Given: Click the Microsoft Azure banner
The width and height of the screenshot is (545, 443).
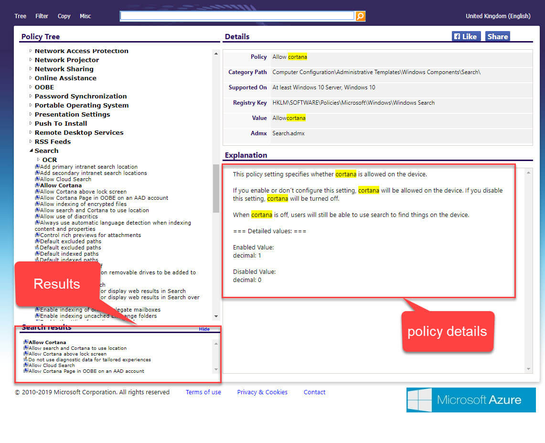Looking at the screenshot, I should pyautogui.click(x=471, y=400).
